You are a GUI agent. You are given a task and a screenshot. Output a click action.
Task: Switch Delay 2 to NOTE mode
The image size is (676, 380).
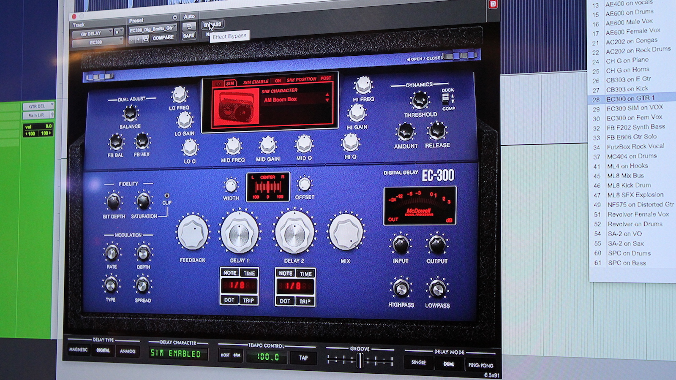pos(286,273)
